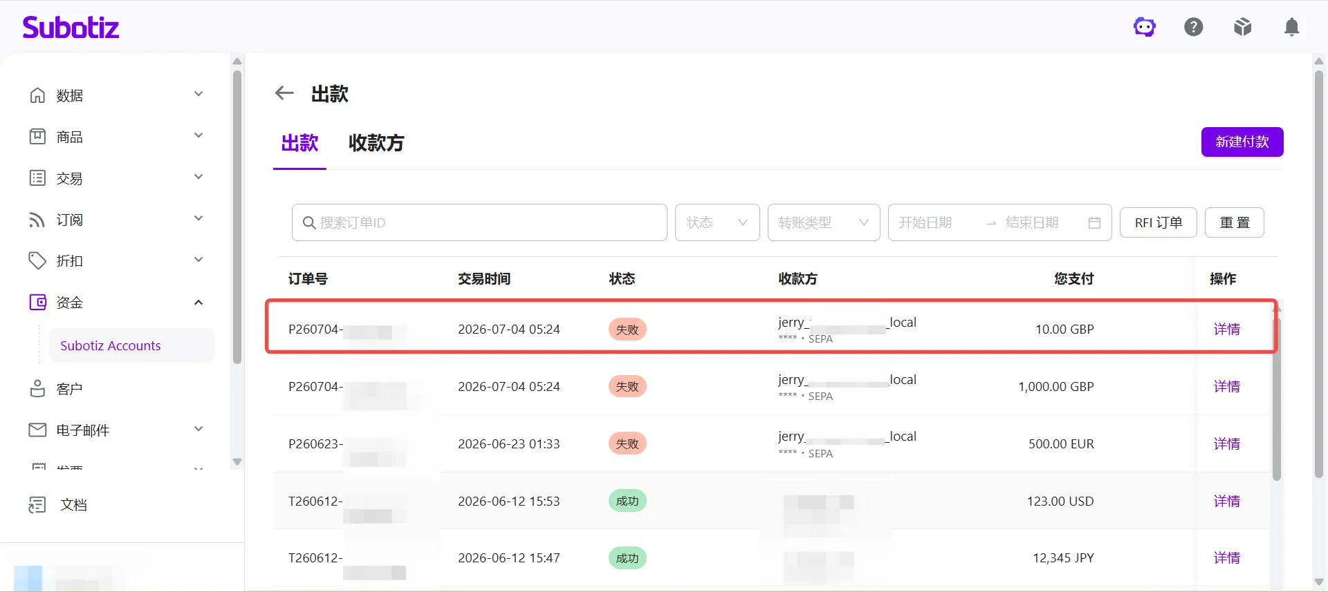Click the 交易 list icon in sidebar
This screenshot has width=1328, height=592.
37,178
